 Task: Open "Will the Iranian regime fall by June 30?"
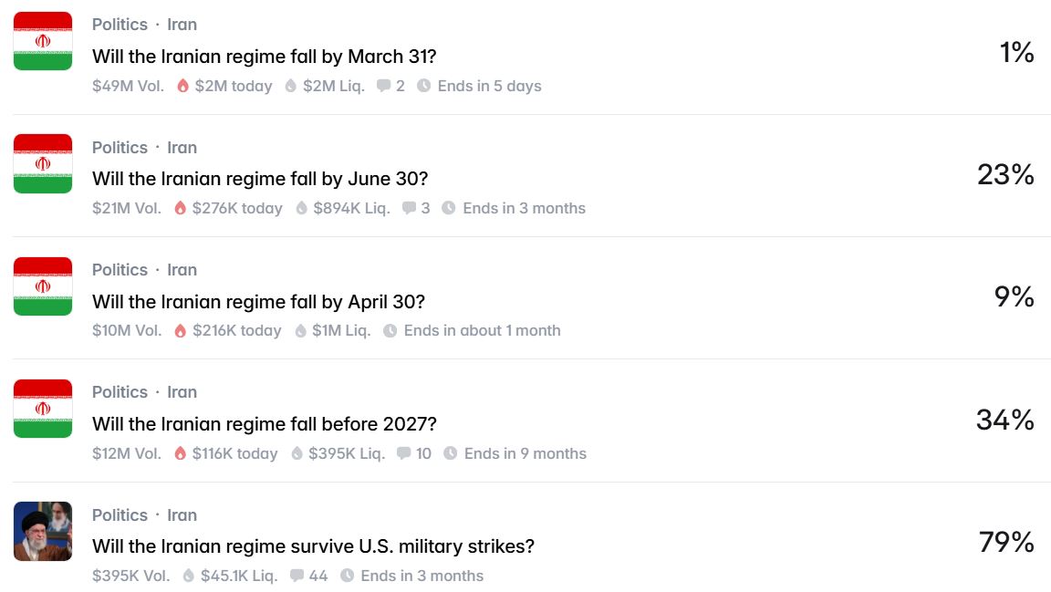260,179
